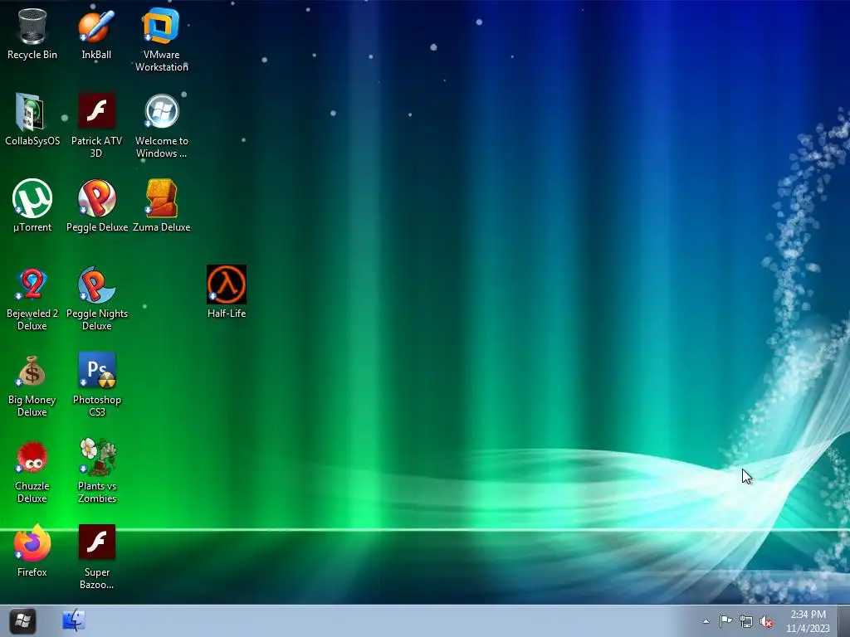Open the Action Center flag icon
The image size is (850, 637).
(725, 621)
